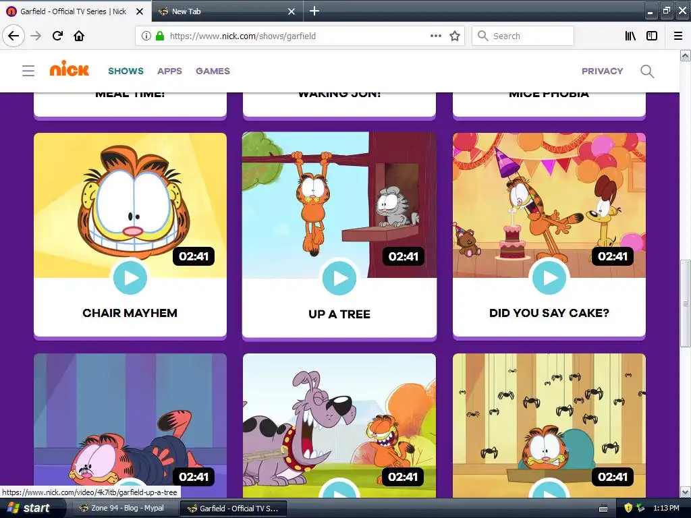The height and width of the screenshot is (518, 691).
Task: Switch to the New Tab tab
Action: click(227, 11)
